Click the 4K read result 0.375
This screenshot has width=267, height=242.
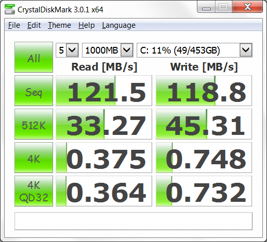pos(104,158)
